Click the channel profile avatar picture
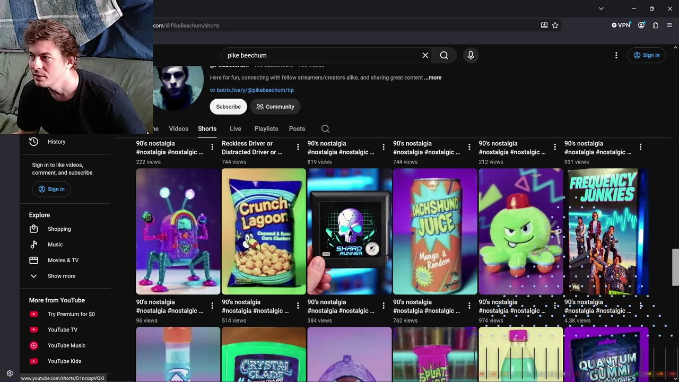 [178, 87]
